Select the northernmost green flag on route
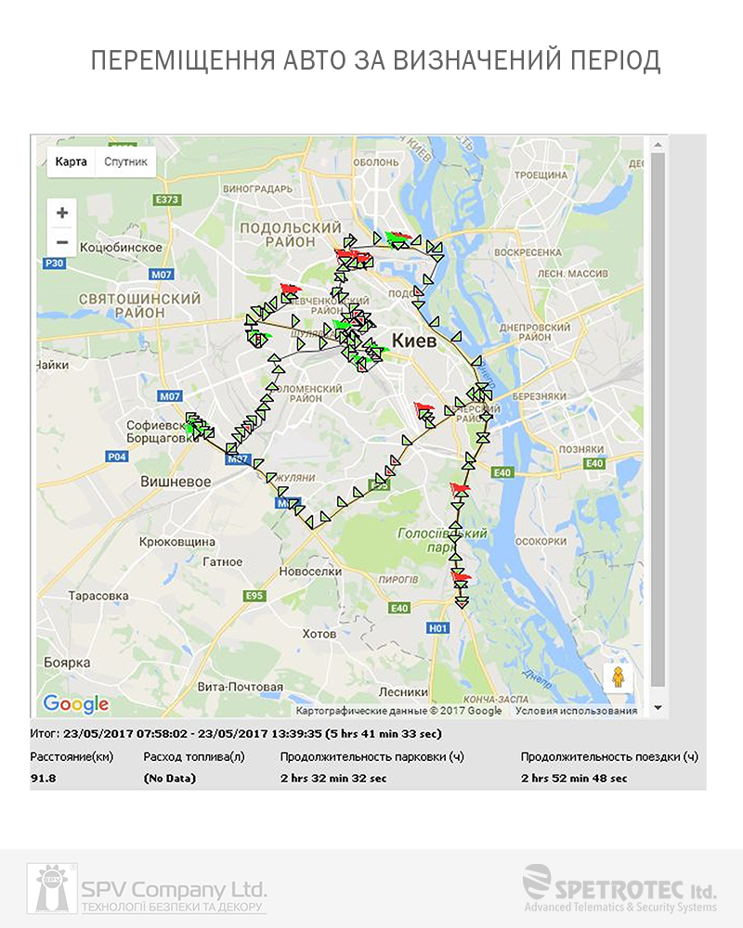This screenshot has height=928, width=743. (397, 238)
